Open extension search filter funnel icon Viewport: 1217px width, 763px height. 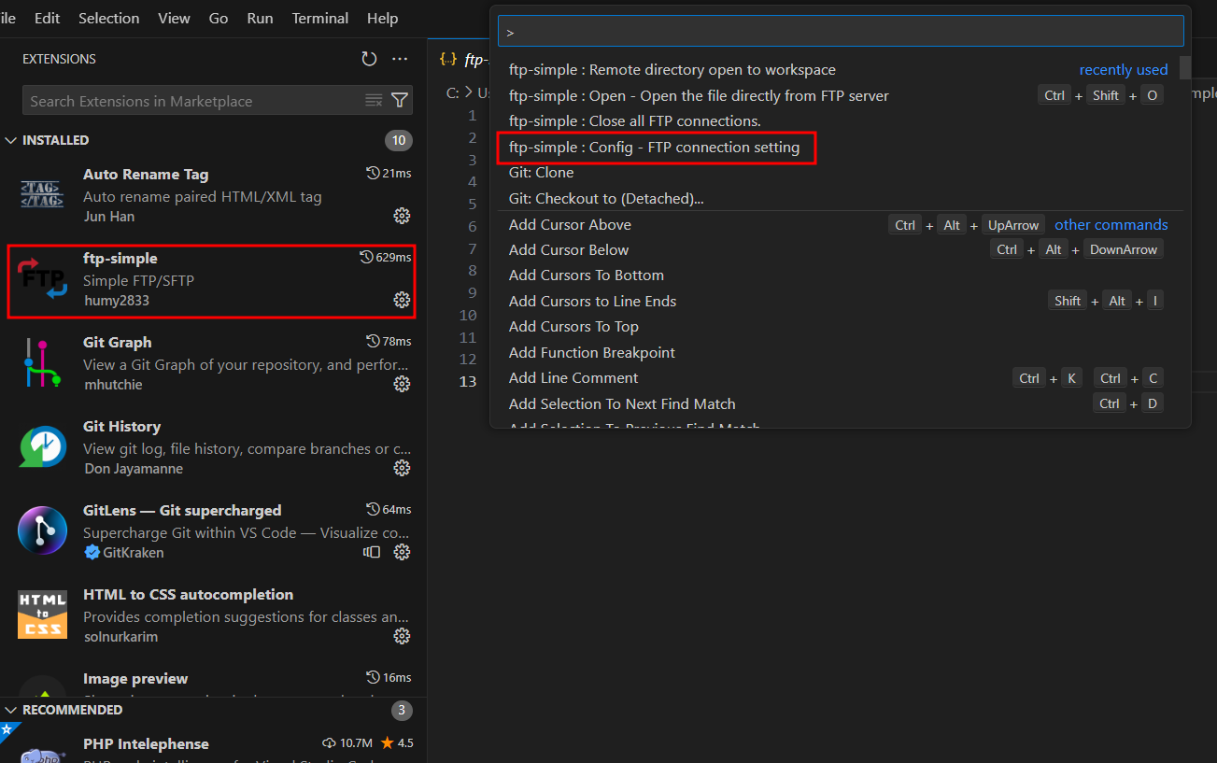[x=400, y=101]
